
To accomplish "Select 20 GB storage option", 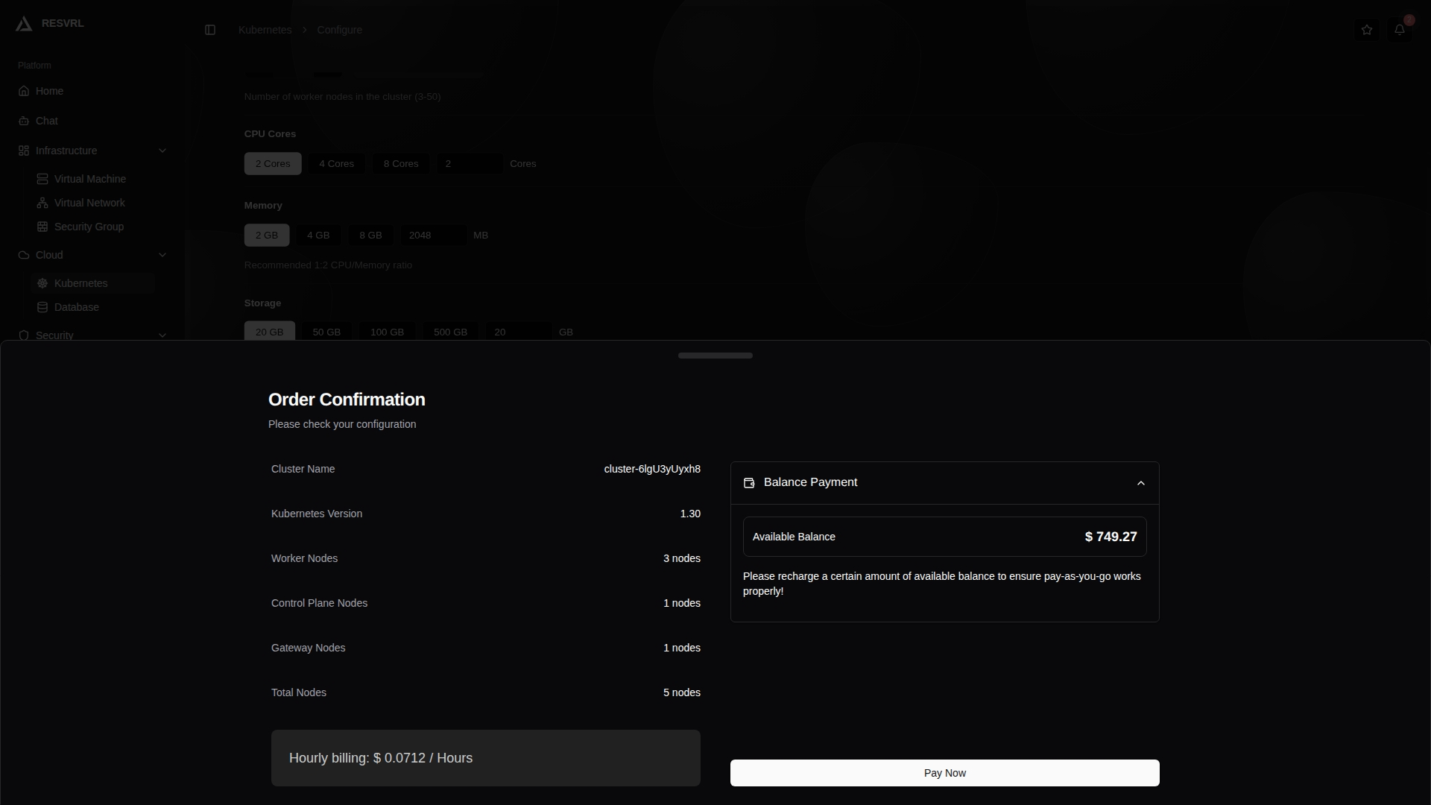I will pyautogui.click(x=270, y=332).
